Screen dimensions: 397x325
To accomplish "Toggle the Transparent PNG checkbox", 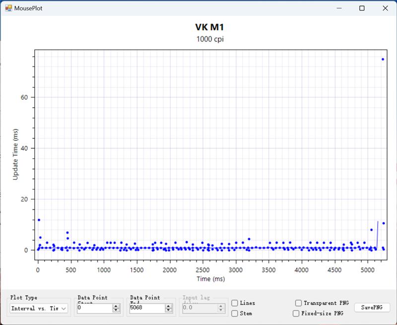I will tap(298, 303).
